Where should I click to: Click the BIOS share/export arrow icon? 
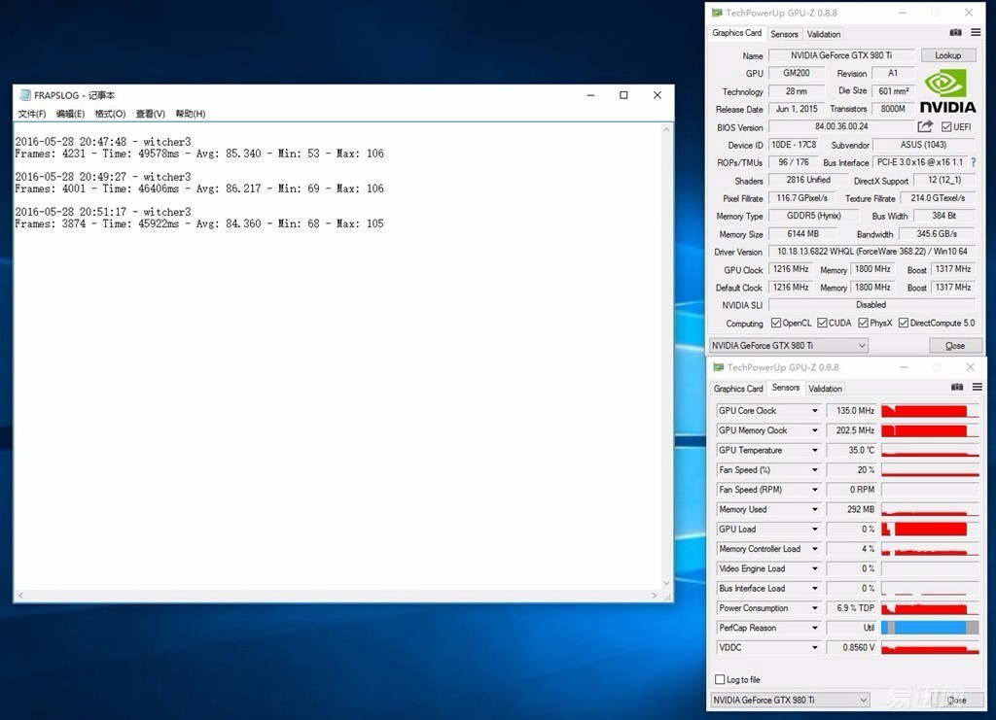pyautogui.click(x=926, y=126)
